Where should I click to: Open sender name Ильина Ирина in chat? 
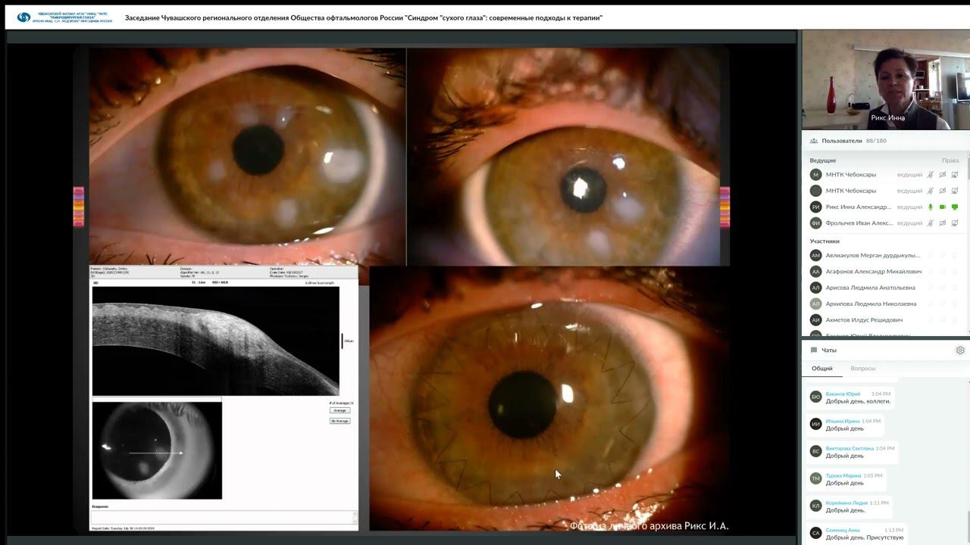(843, 421)
